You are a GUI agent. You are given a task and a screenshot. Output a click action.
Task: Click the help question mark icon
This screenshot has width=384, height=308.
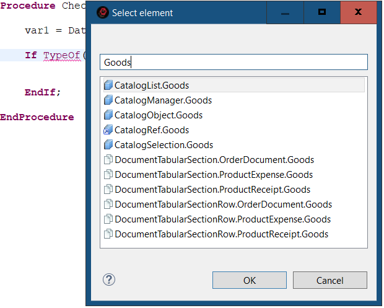[x=109, y=279]
